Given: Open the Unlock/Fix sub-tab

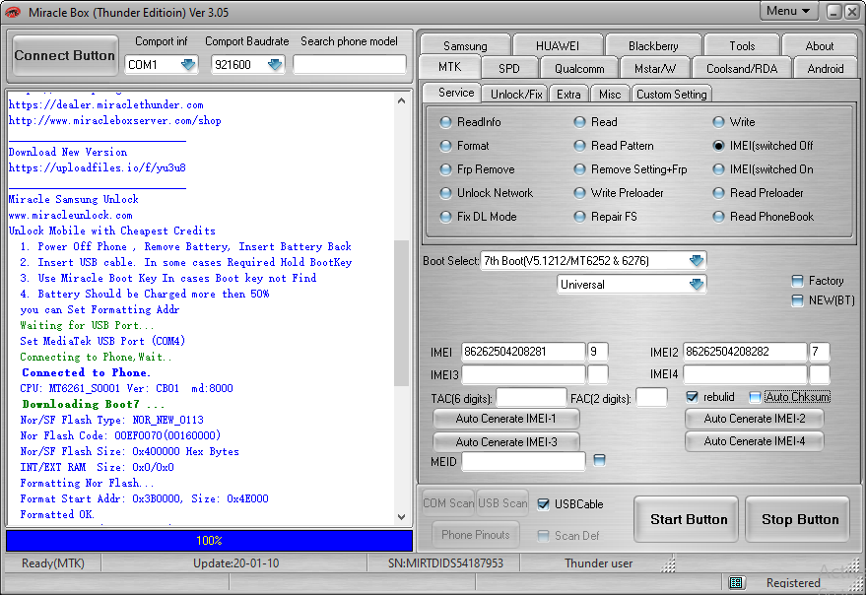Looking at the screenshot, I should tap(516, 95).
